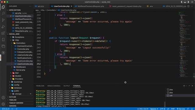This screenshot has width=195, height=110.
Task: Click the code minimap overview
Action: (x=186, y=45)
